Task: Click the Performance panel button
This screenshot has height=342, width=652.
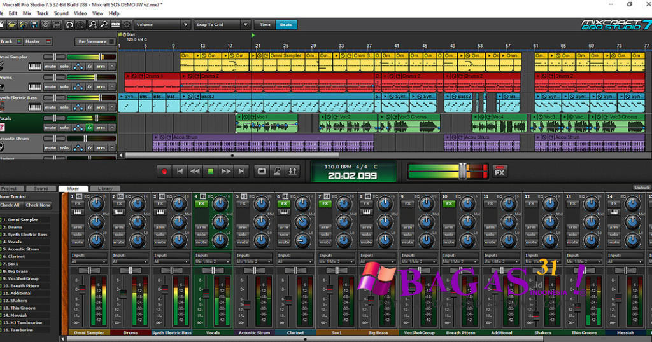Action: (96, 41)
